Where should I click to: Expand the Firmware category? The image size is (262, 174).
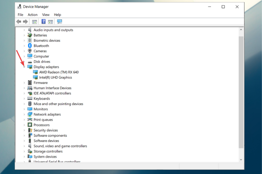tap(24, 83)
